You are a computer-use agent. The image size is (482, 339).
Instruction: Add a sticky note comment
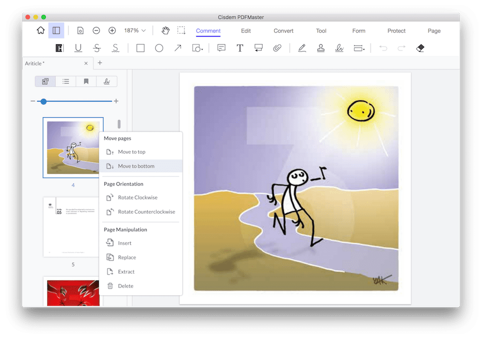(x=221, y=48)
